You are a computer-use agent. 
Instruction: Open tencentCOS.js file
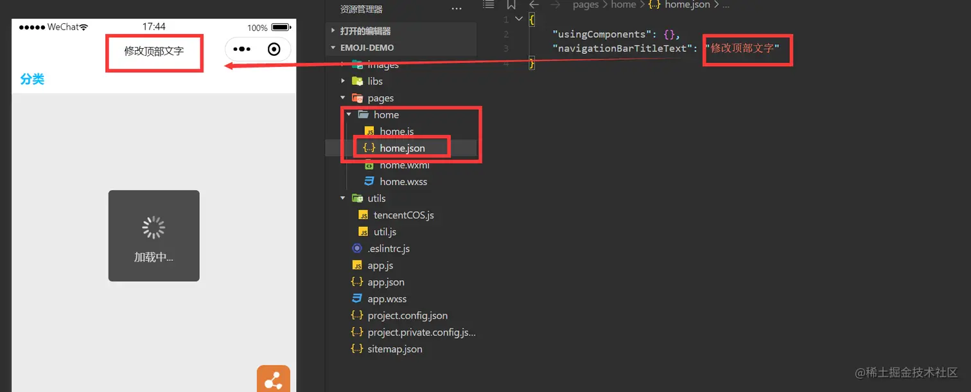pyautogui.click(x=404, y=215)
